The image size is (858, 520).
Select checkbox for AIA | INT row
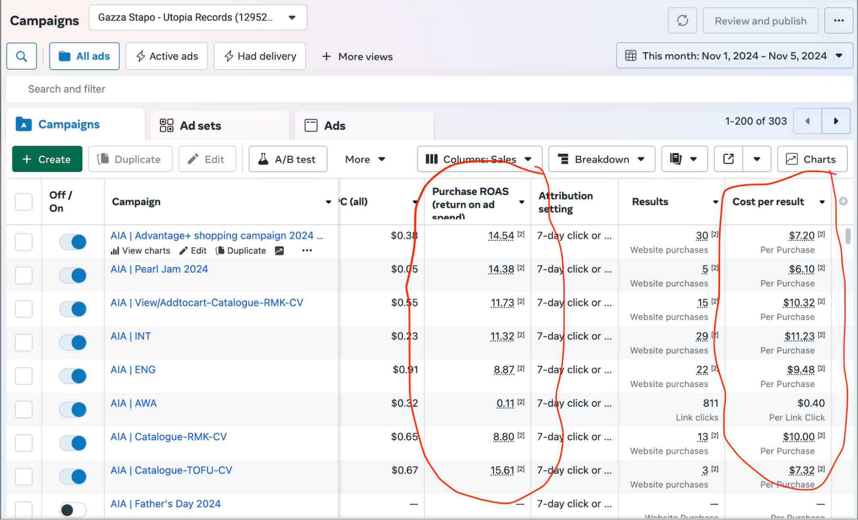[x=24, y=342]
